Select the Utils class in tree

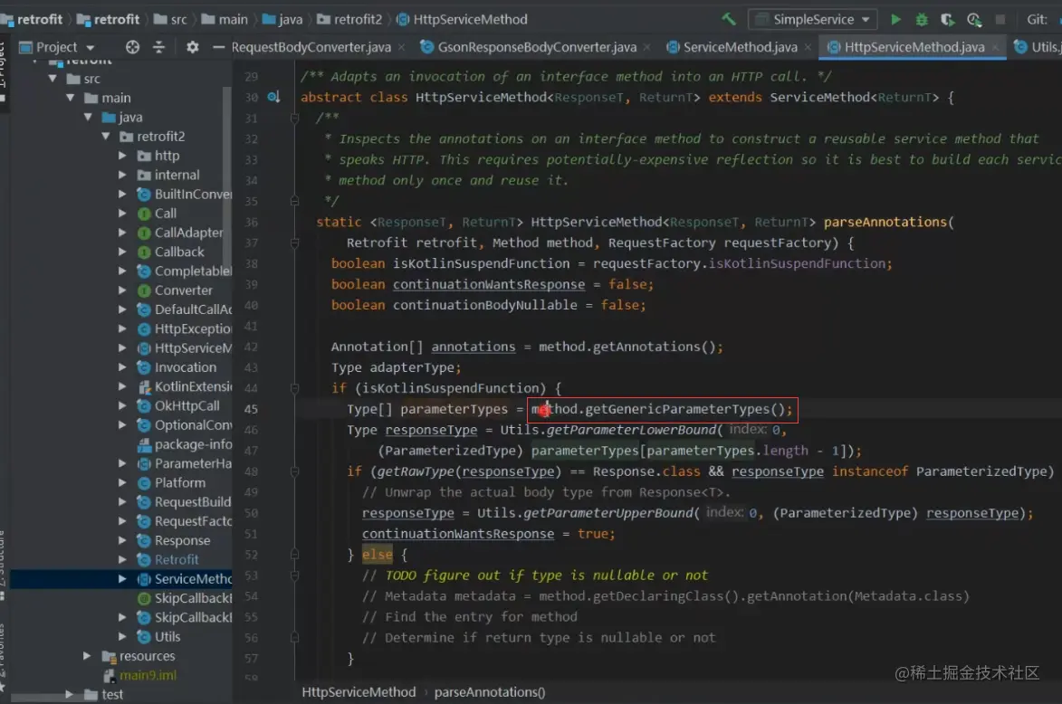pos(167,636)
